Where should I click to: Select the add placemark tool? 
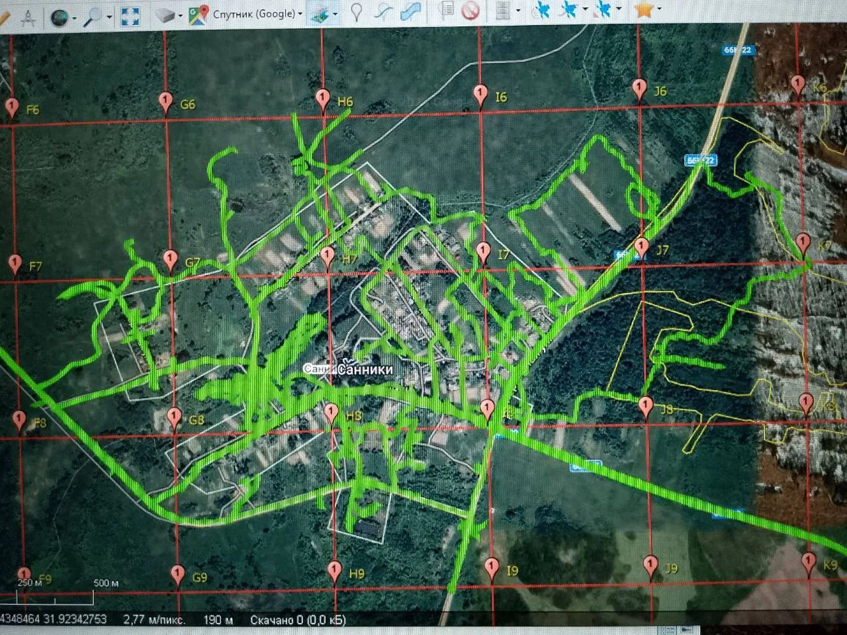356,12
